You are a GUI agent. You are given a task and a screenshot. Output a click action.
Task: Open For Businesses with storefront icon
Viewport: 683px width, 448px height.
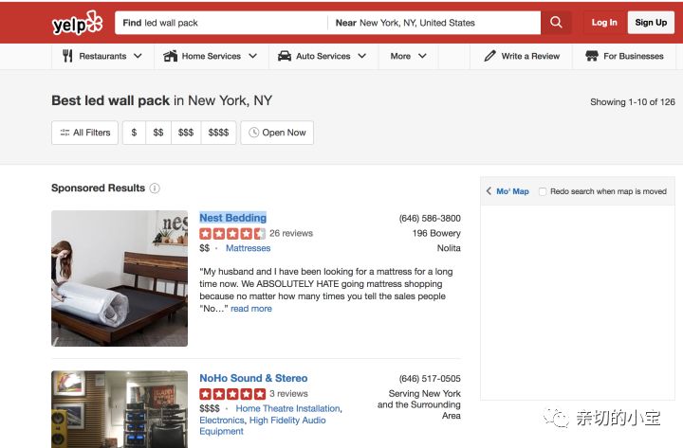click(624, 56)
